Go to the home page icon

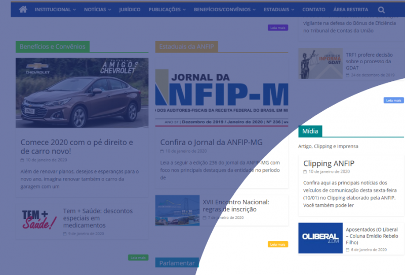click(23, 10)
